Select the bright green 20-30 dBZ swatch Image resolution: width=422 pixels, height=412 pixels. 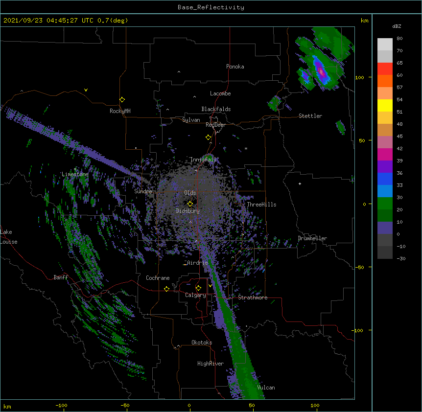(385, 204)
